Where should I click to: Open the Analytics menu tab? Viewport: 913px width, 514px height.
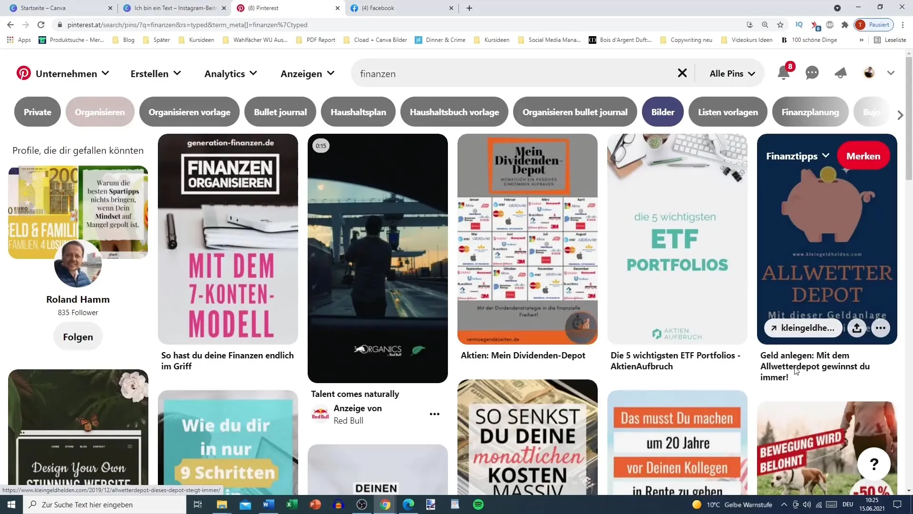pos(231,73)
